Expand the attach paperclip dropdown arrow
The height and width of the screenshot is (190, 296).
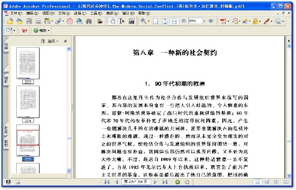63,21
